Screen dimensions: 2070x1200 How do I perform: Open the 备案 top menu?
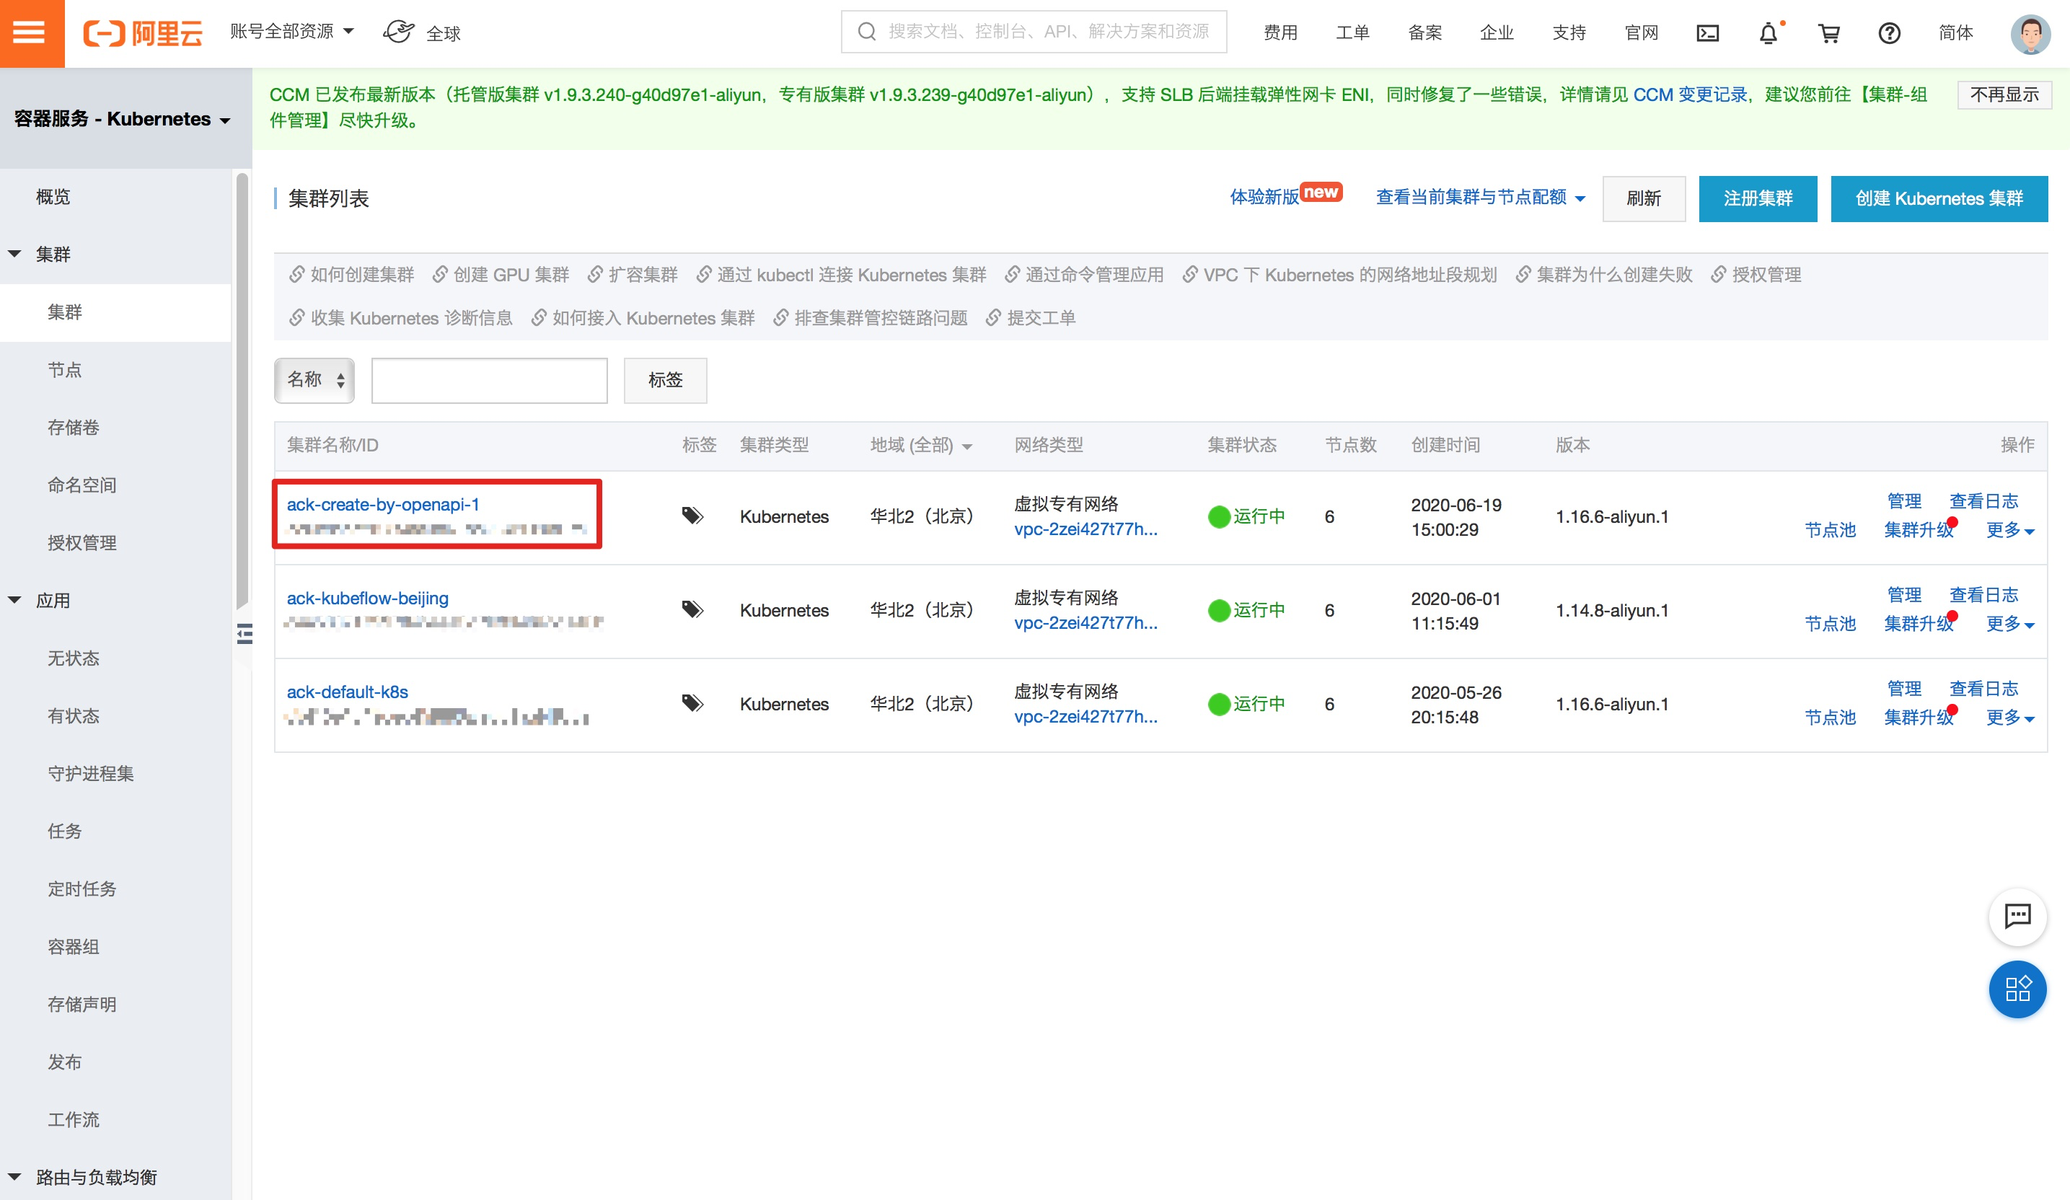1424,33
